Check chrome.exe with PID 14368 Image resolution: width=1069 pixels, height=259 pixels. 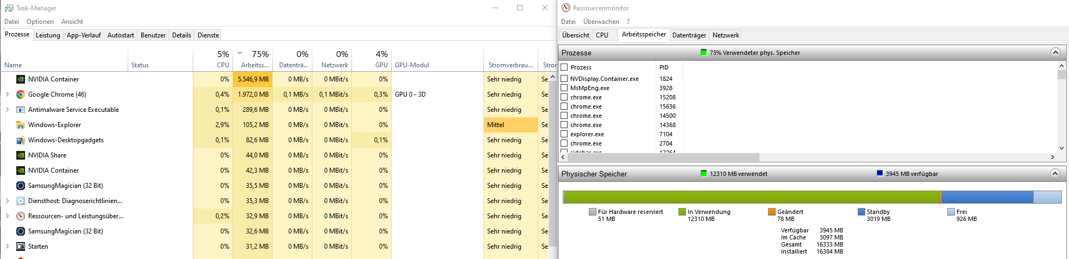564,125
